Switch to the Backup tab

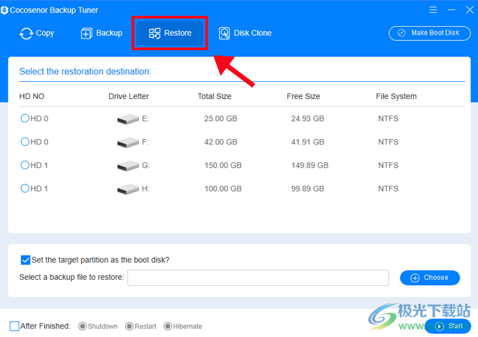click(x=101, y=33)
